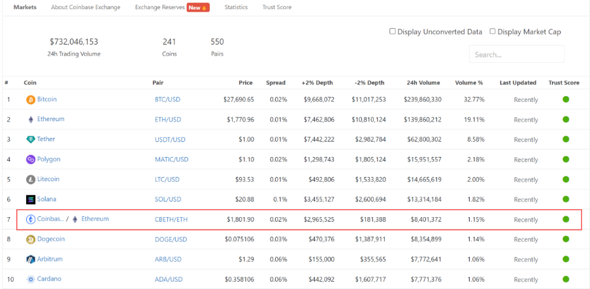Open the ADA/USD pair link
The image size is (590, 289).
point(169,279)
